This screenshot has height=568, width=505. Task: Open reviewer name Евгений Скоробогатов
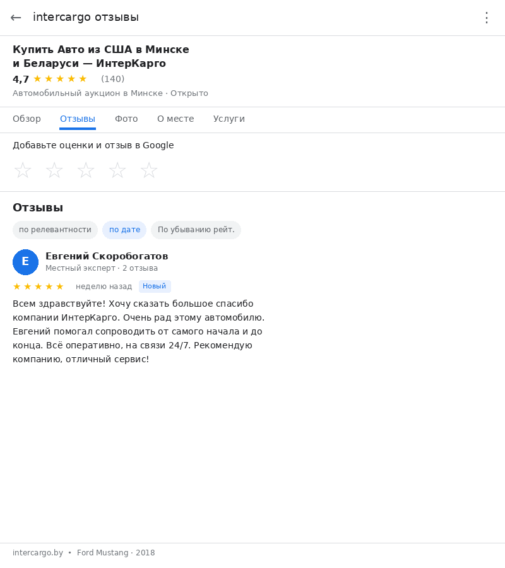tap(107, 256)
